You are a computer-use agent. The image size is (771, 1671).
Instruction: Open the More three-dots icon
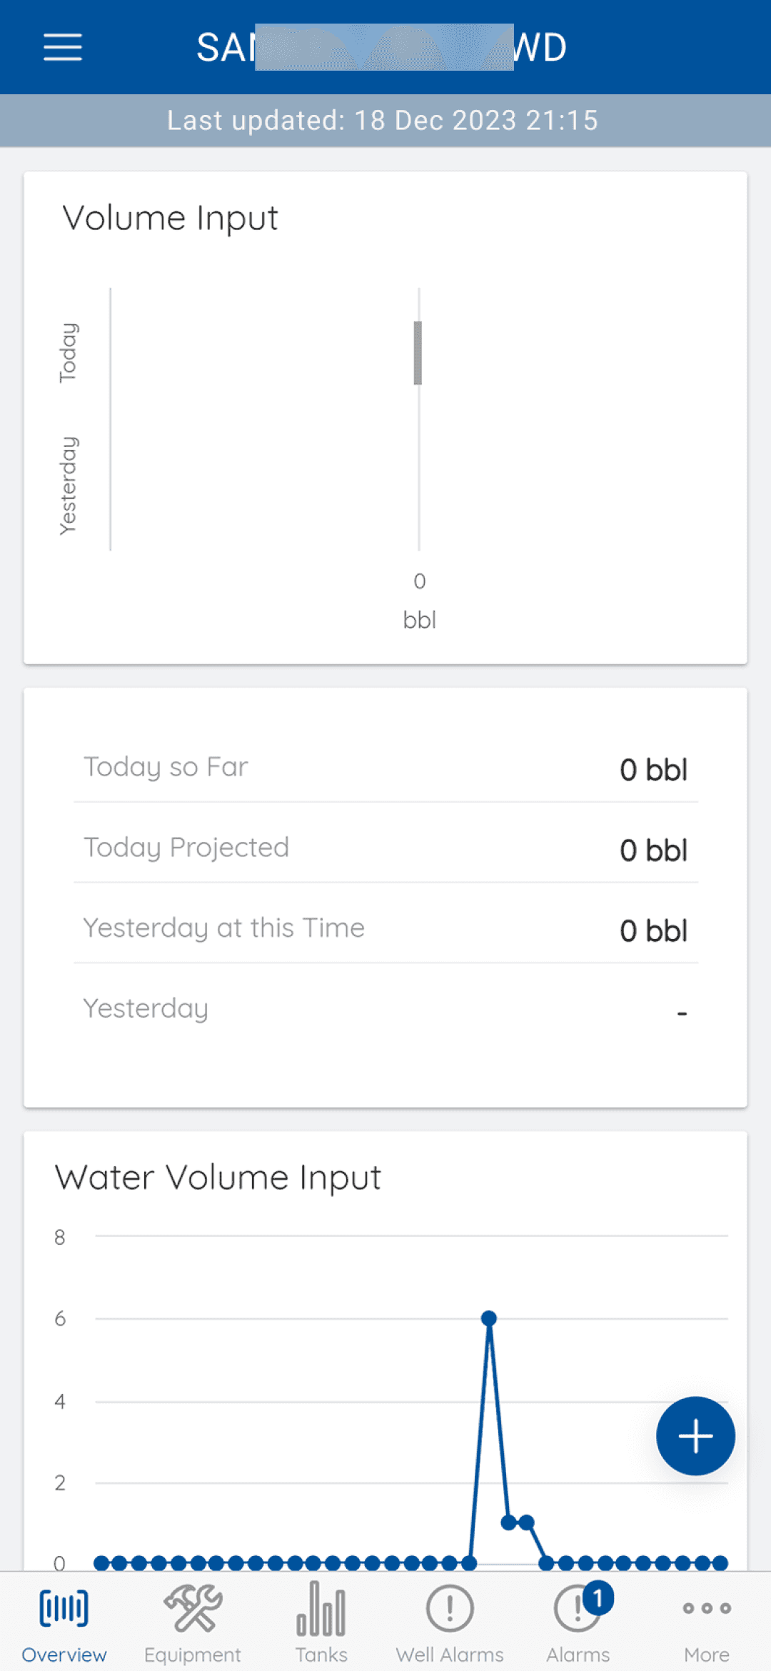tap(706, 1608)
